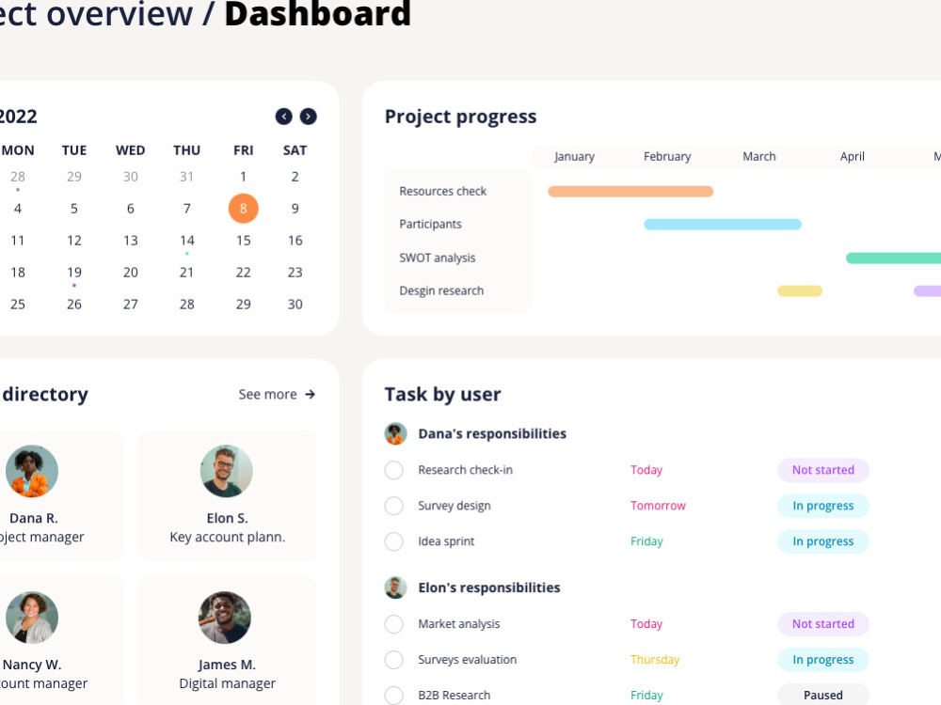Click Task by user heading

coord(442,395)
